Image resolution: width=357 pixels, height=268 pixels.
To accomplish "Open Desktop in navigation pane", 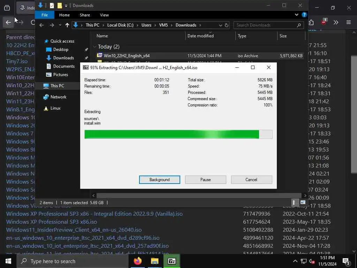I will point(61,50).
